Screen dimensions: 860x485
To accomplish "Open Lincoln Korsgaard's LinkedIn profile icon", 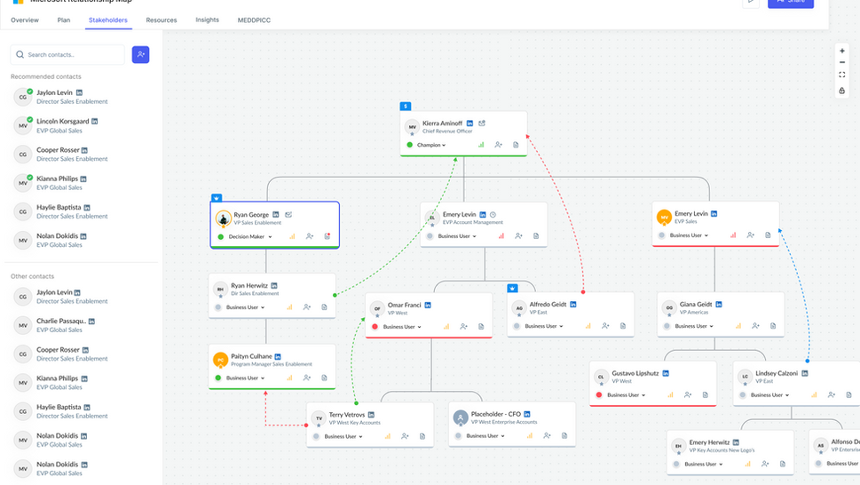I will [94, 121].
